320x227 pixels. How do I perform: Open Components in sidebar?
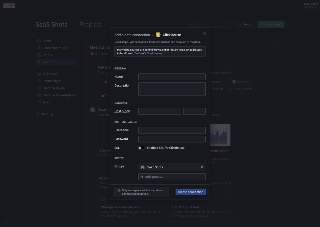[x=56, y=48]
